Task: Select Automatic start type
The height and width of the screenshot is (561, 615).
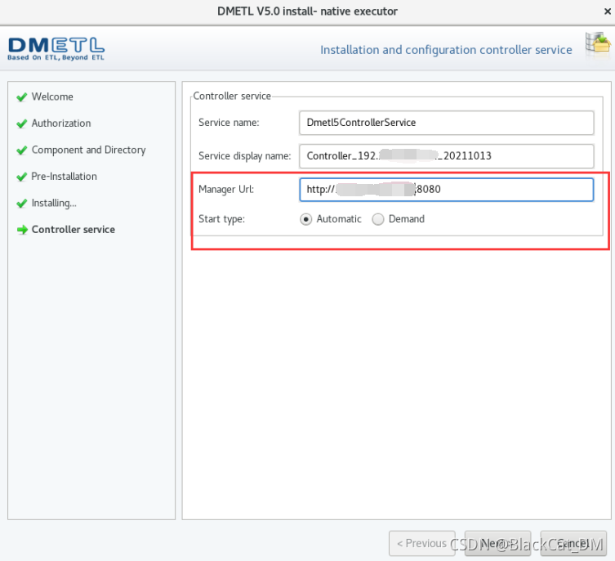Action: pyautogui.click(x=306, y=219)
